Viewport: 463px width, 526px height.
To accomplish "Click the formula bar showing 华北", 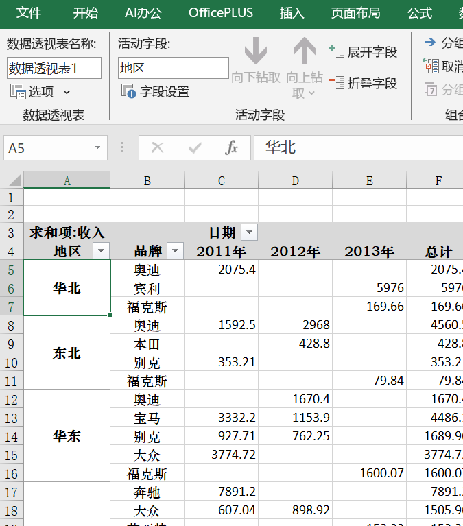I will click(x=358, y=147).
